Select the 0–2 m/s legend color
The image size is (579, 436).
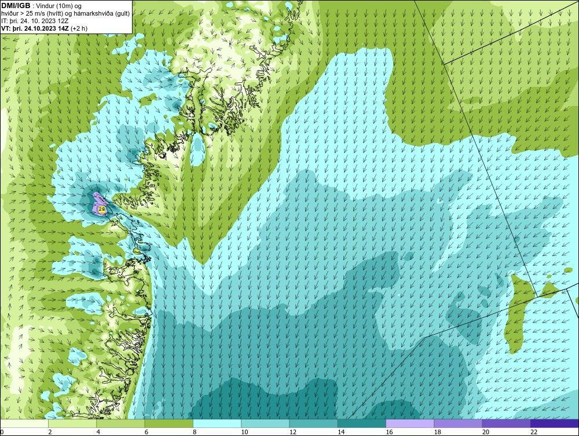pos(24,423)
